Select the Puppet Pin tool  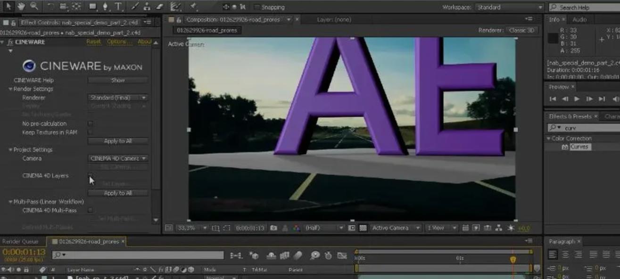[x=193, y=7]
